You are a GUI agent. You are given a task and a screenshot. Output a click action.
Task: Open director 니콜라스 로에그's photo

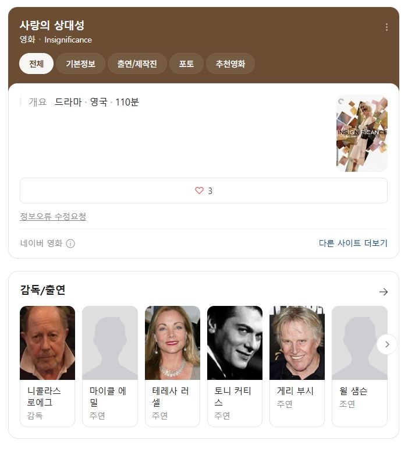pos(47,343)
